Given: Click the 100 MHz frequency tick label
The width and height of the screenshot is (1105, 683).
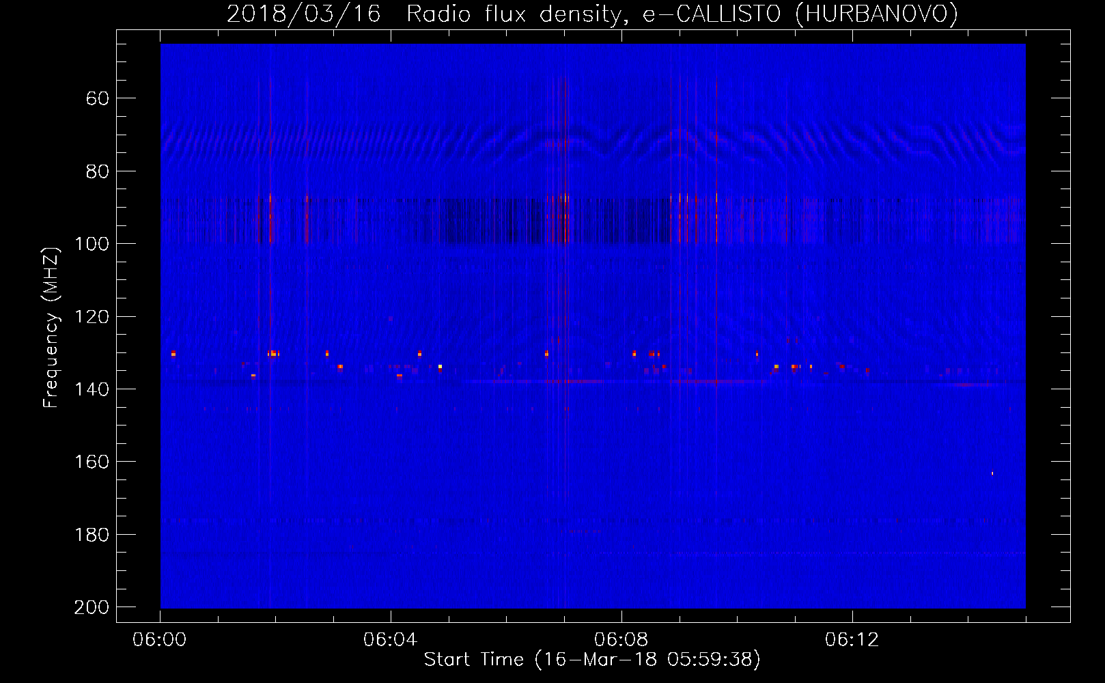Looking at the screenshot, I should [x=92, y=244].
